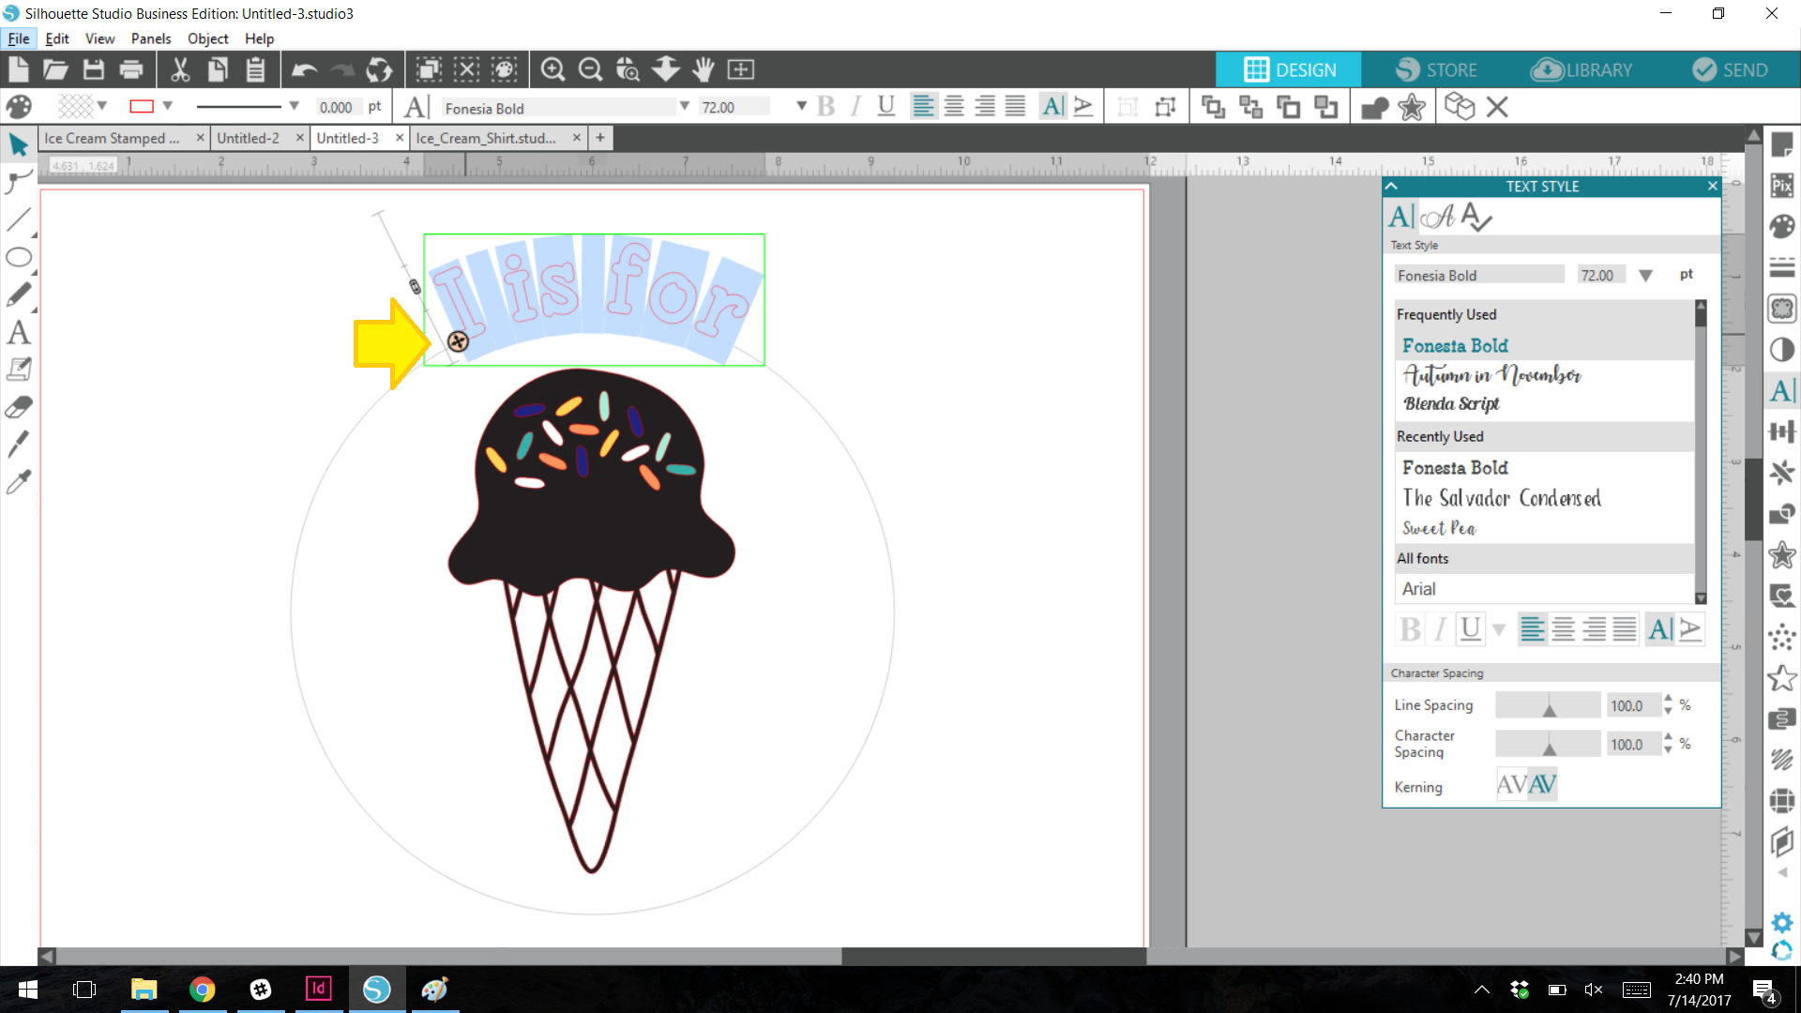
Task: Select the Eraser tool
Action: (19, 407)
